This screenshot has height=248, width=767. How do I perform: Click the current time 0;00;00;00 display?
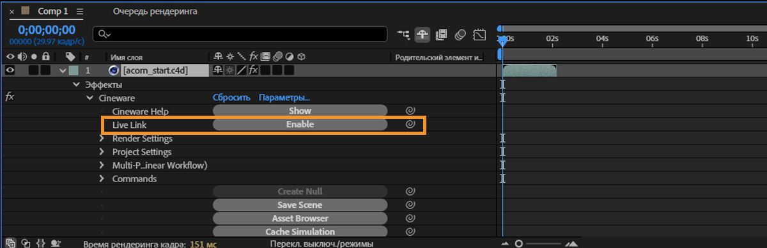pos(46,29)
